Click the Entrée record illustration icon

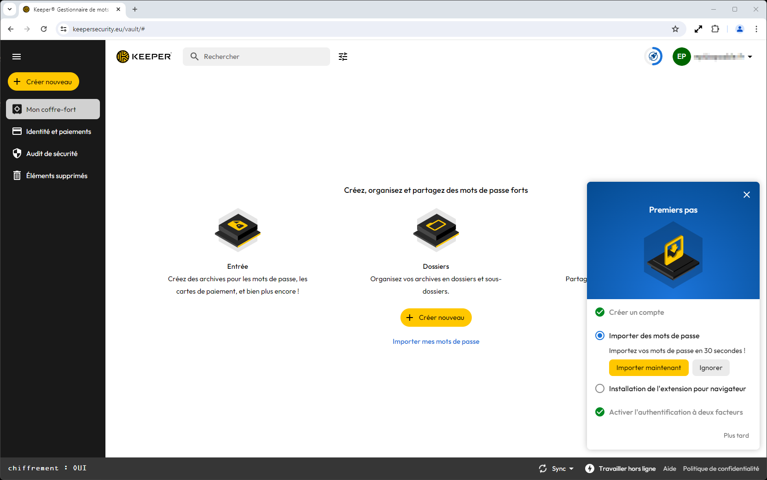238,230
